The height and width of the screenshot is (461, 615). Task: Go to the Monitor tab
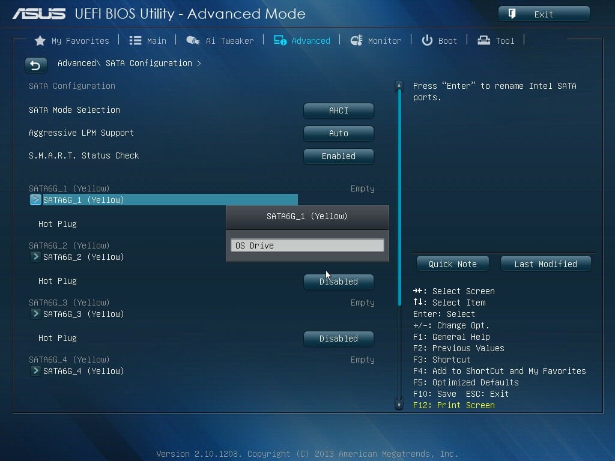385,41
